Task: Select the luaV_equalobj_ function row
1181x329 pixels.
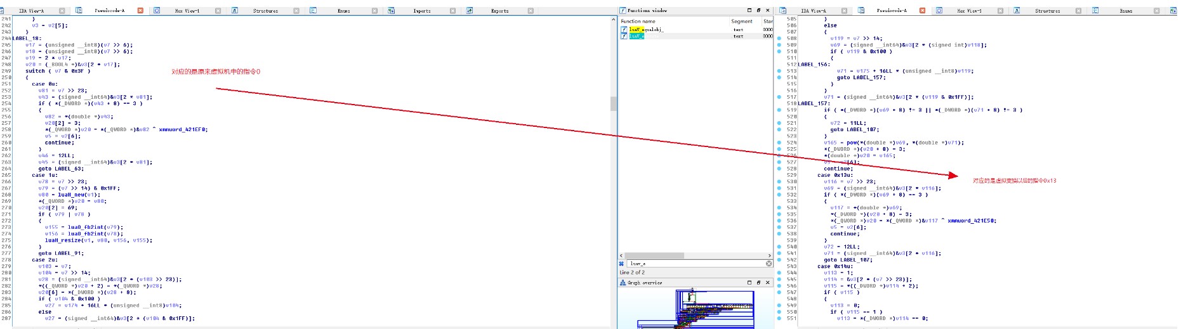Action: point(696,29)
